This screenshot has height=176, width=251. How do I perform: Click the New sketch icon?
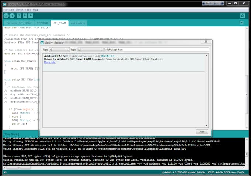[19, 16]
